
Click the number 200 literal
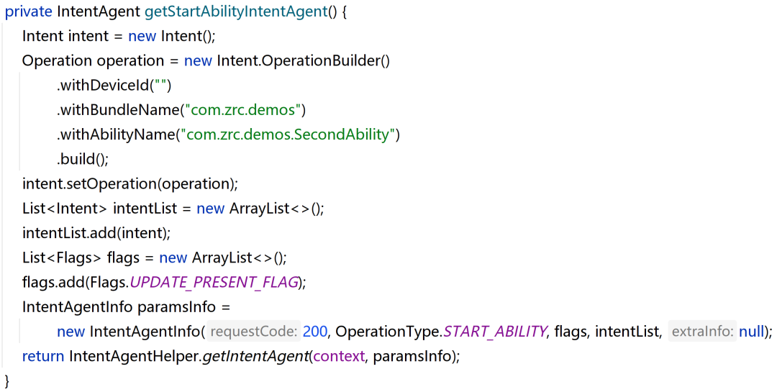point(315,332)
